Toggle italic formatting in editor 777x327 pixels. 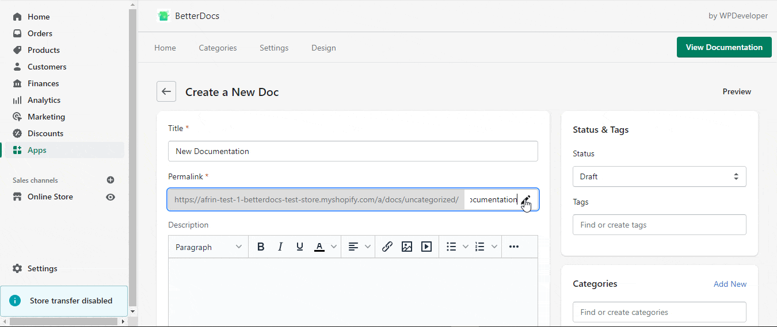[280, 247]
